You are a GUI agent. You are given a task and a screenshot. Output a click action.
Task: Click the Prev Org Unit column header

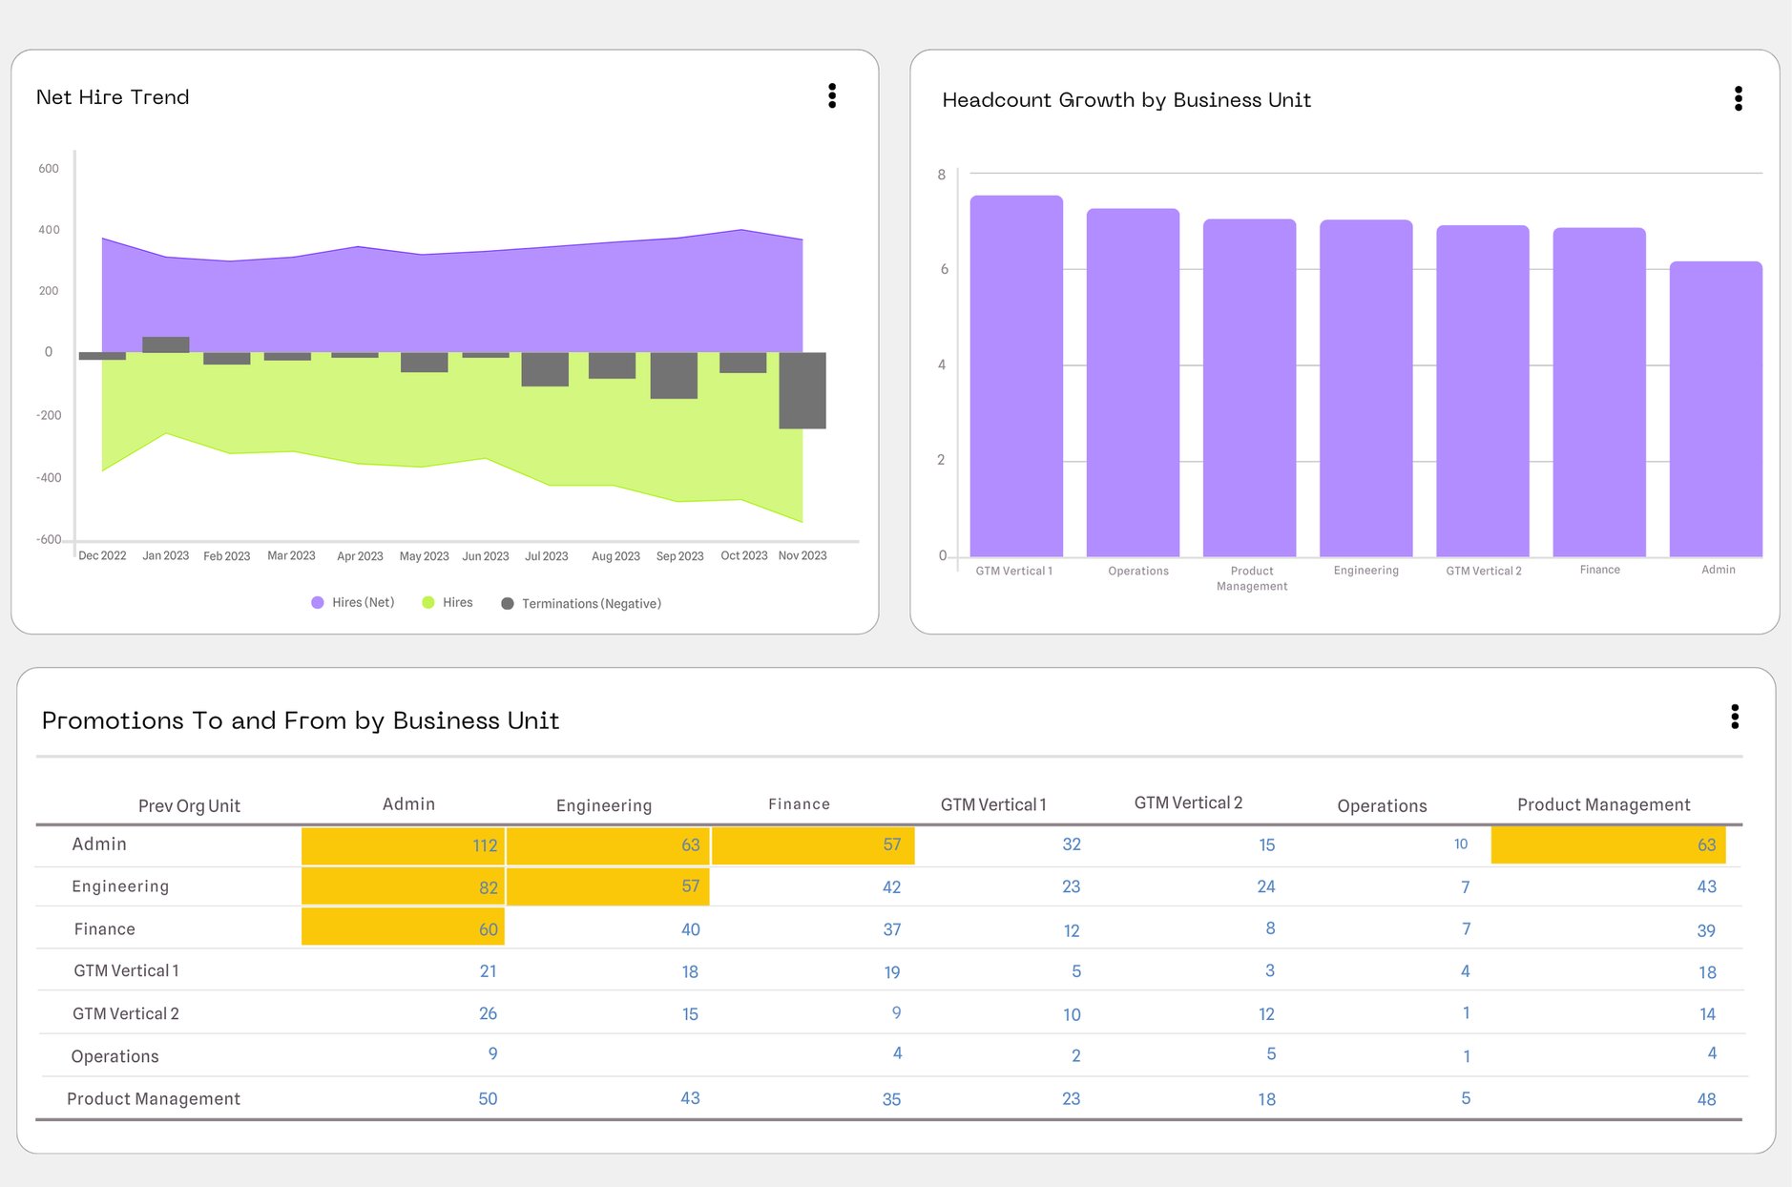(x=189, y=805)
